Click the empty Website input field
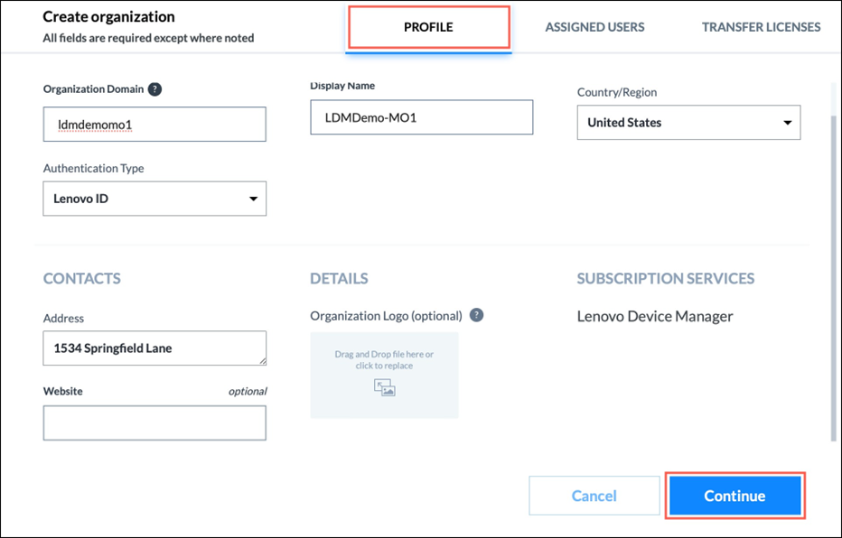This screenshot has width=842, height=538. point(154,422)
